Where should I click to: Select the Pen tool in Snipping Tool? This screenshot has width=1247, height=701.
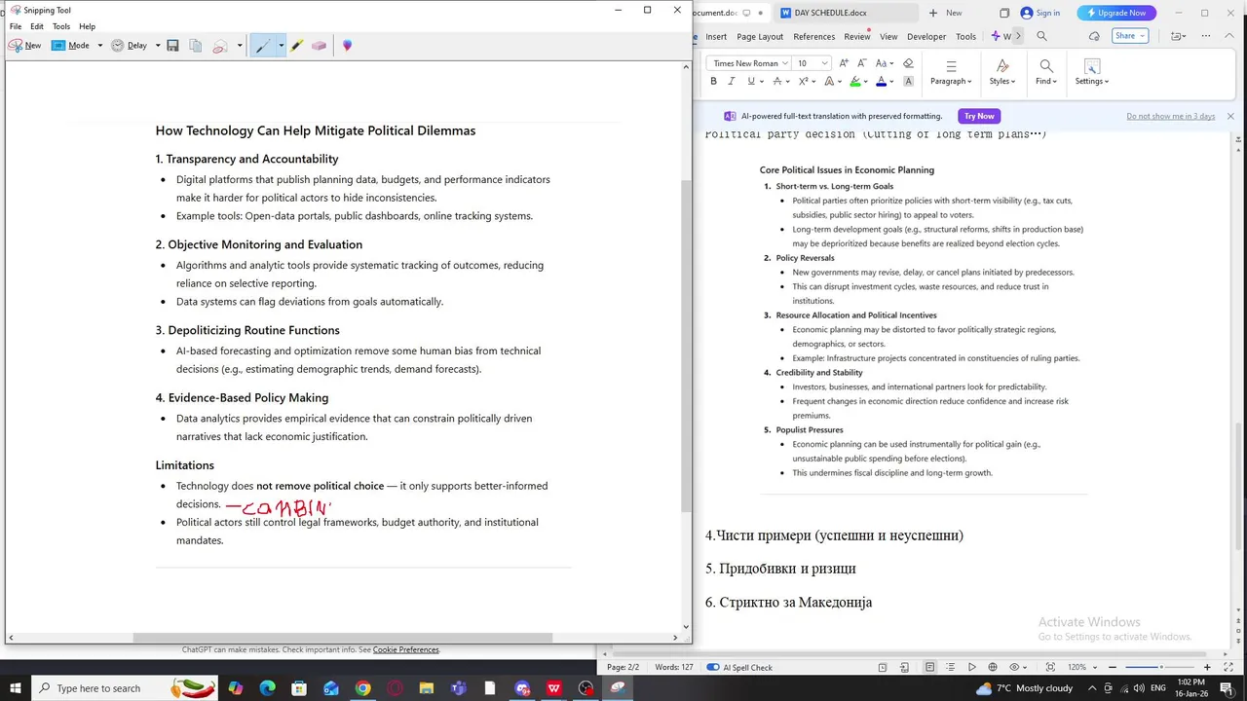click(263, 45)
